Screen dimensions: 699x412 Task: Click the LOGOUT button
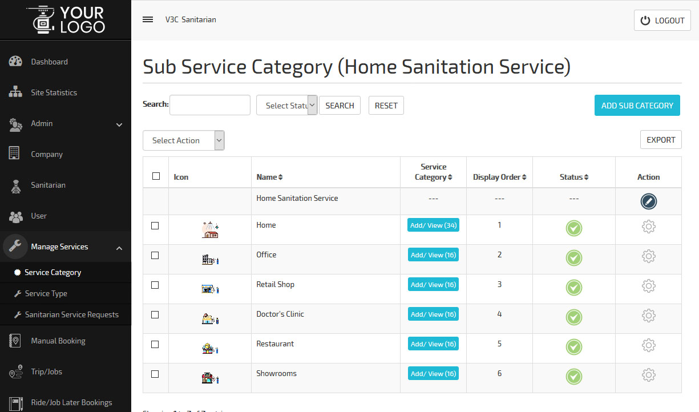coord(662,21)
